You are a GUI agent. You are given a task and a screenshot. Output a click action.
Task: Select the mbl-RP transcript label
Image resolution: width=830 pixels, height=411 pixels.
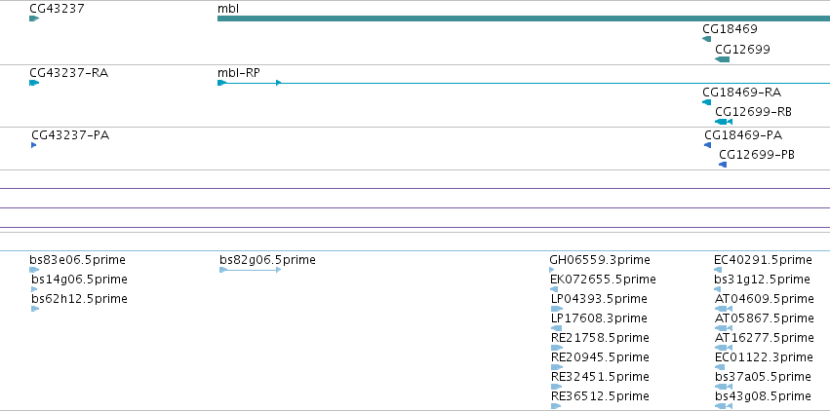[x=239, y=73]
